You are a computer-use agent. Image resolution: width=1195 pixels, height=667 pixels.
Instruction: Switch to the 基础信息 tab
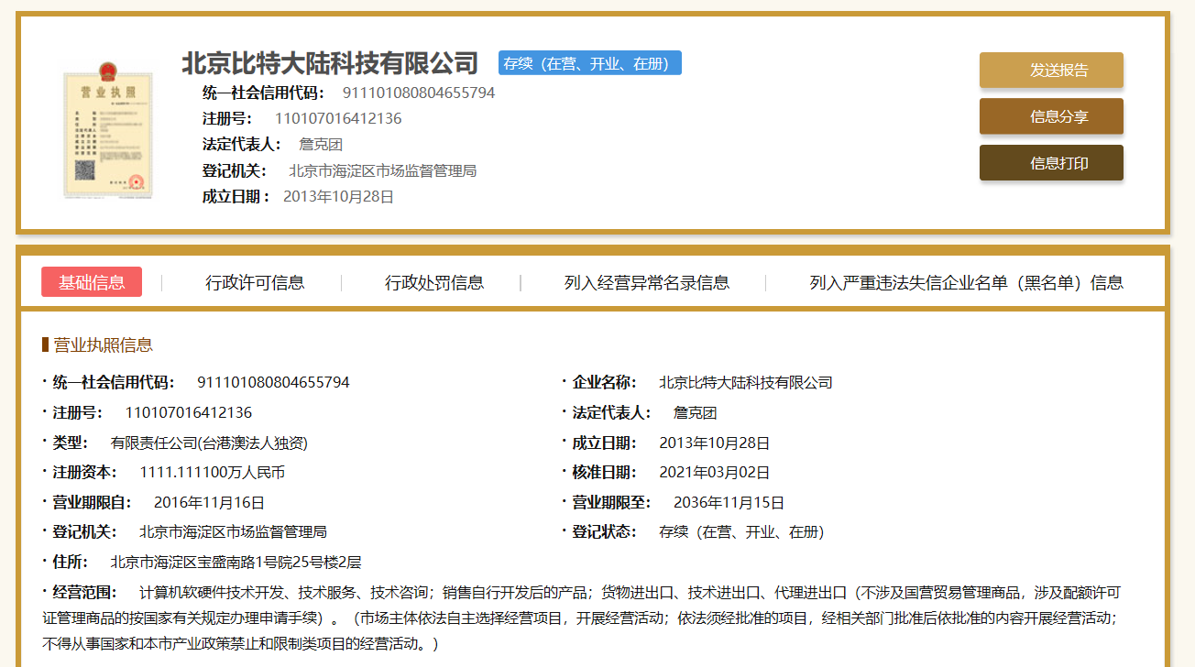91,282
